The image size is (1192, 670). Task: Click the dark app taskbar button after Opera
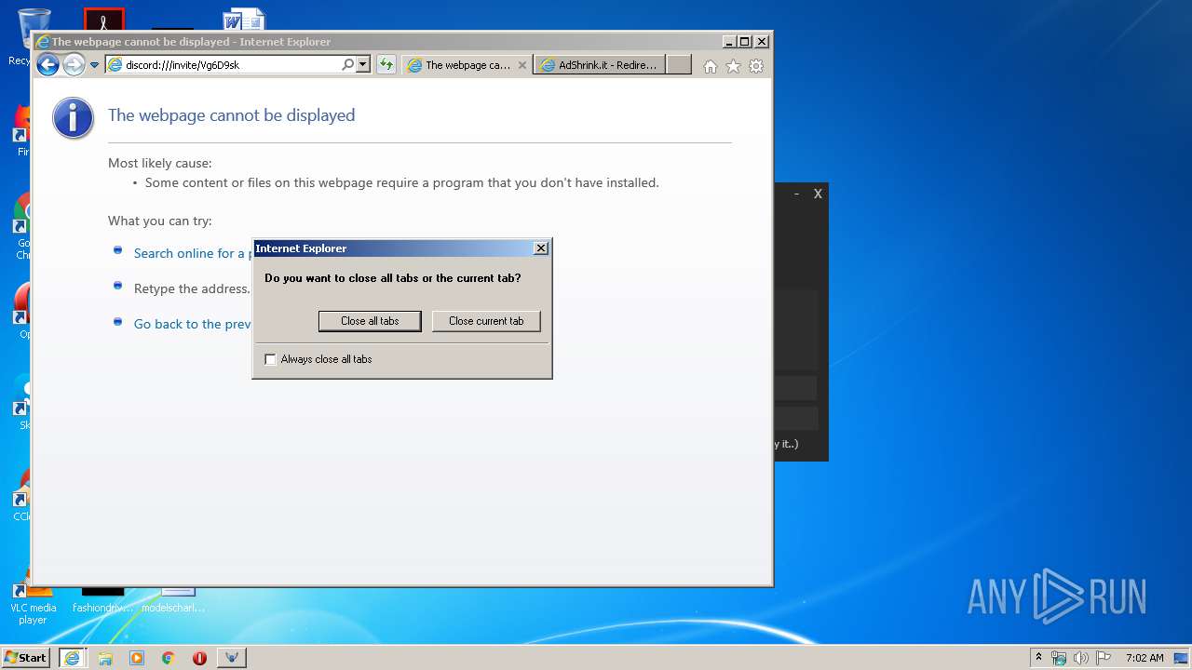232,658
